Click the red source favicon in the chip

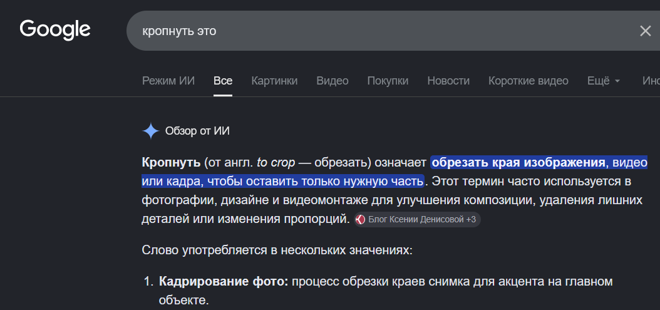360,219
